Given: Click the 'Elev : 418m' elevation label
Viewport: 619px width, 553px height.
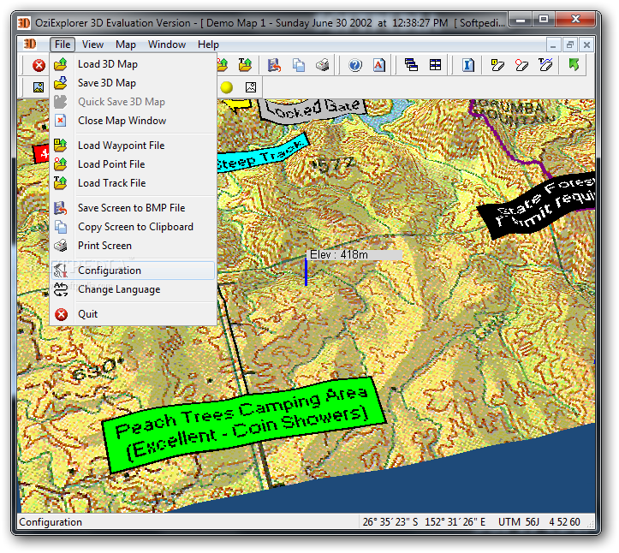Looking at the screenshot, I should [x=354, y=254].
